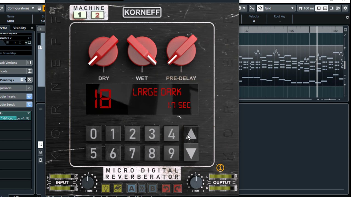Viewport: 351px width, 197px height.
Task: Select preset slot B
Action: pyautogui.click(x=152, y=188)
